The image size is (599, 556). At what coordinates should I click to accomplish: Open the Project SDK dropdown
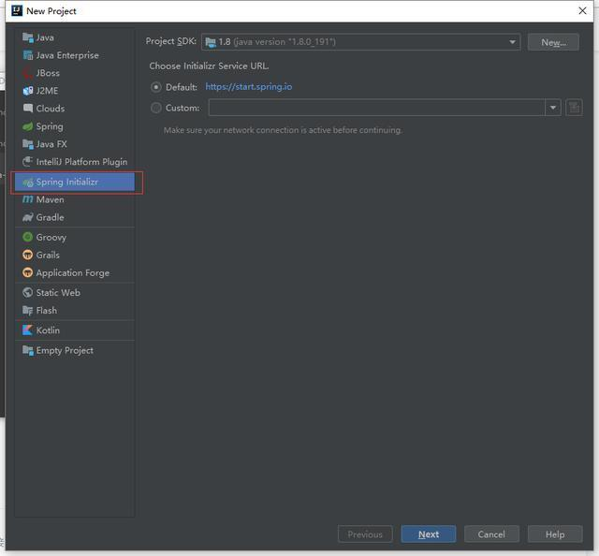(512, 42)
